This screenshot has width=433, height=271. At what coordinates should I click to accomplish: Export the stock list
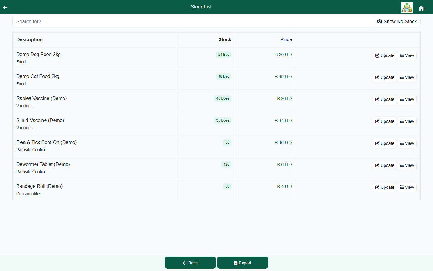tap(243, 263)
